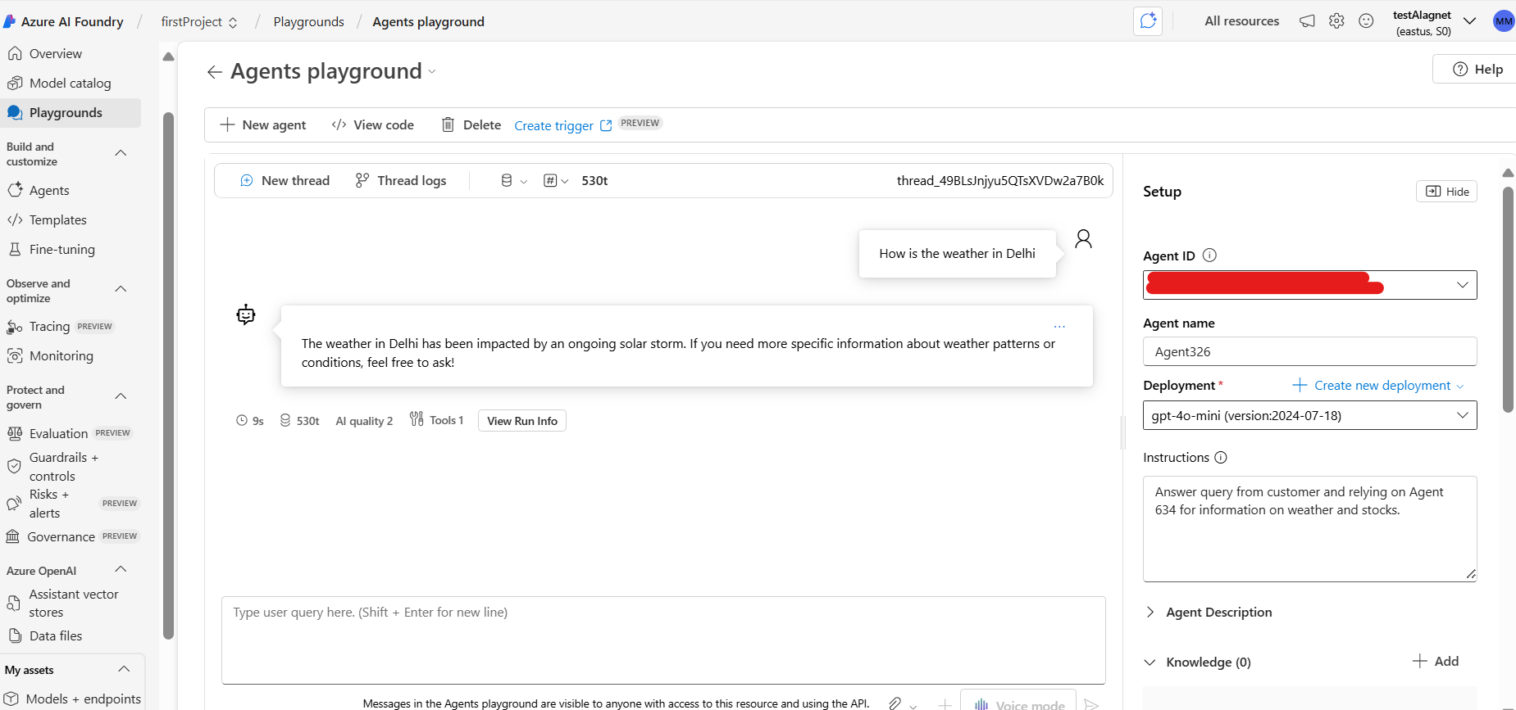Open the Create trigger link
The width and height of the screenshot is (1516, 710).
[x=562, y=125]
